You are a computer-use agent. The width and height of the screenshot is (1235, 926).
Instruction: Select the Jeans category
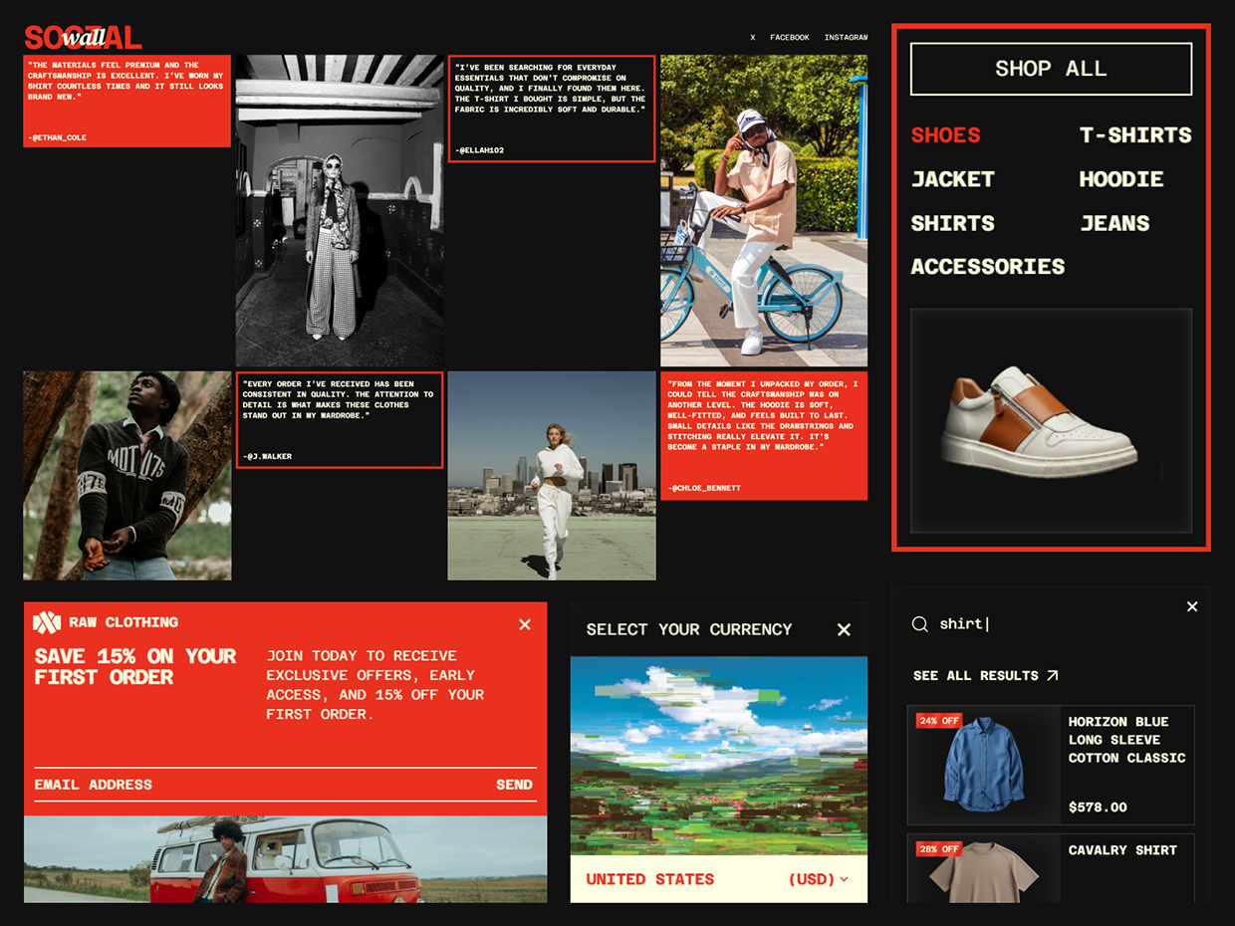1114,223
